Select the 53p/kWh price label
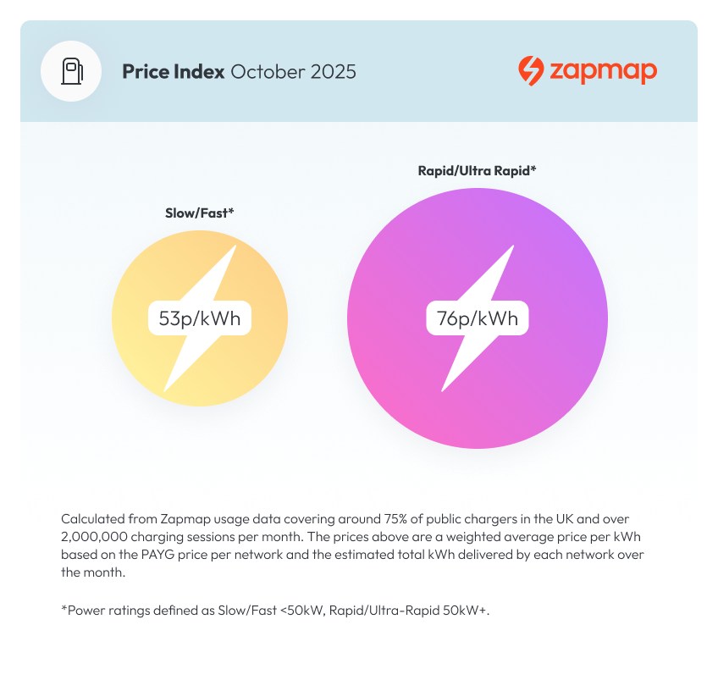The width and height of the screenshot is (718, 680). (200, 319)
